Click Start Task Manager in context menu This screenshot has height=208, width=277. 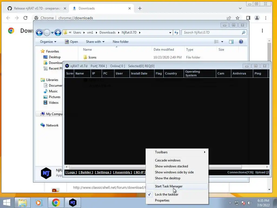(177, 186)
